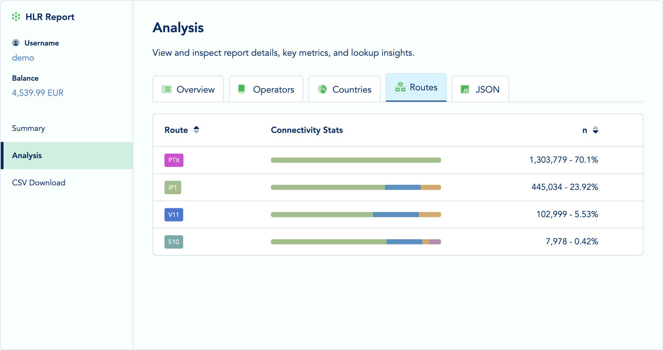Click the Countries tab globe icon
The image size is (663, 350).
pos(322,89)
